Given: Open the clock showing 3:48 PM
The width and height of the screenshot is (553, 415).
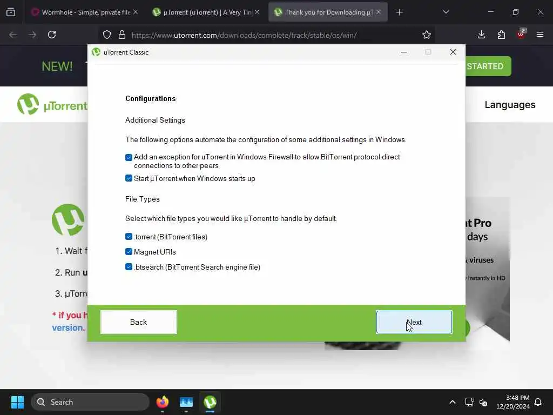Looking at the screenshot, I should 513,402.
